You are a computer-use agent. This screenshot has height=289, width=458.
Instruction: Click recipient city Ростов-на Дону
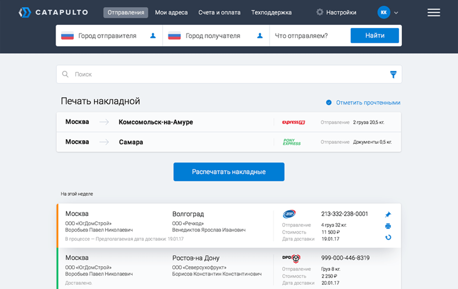tap(196, 258)
